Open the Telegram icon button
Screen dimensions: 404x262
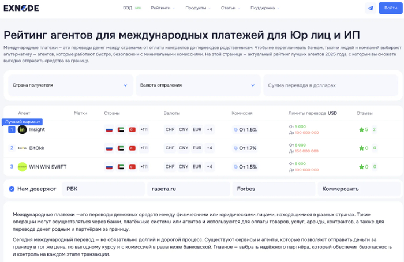[x=371, y=8]
